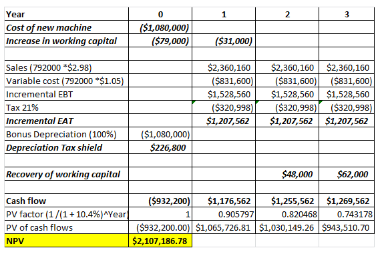Select the Year 0 working capital ($79,000) cell
This screenshot has height=254, width=386.
point(160,41)
